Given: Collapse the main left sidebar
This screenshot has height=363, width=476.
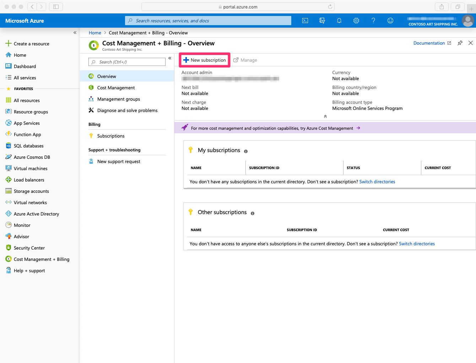Looking at the screenshot, I should (75, 33).
